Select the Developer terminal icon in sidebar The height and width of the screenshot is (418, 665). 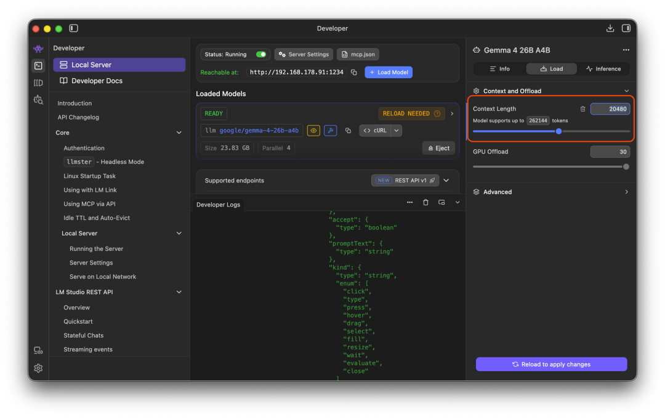pyautogui.click(x=38, y=65)
